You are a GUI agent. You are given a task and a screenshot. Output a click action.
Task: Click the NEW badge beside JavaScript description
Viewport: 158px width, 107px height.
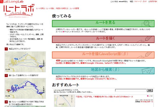coord(58,61)
